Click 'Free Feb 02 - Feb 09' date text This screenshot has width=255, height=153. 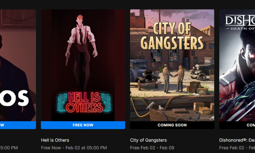tap(152, 148)
